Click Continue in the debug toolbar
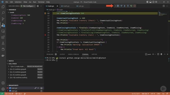Screen dimensions: 170x95 118,6
